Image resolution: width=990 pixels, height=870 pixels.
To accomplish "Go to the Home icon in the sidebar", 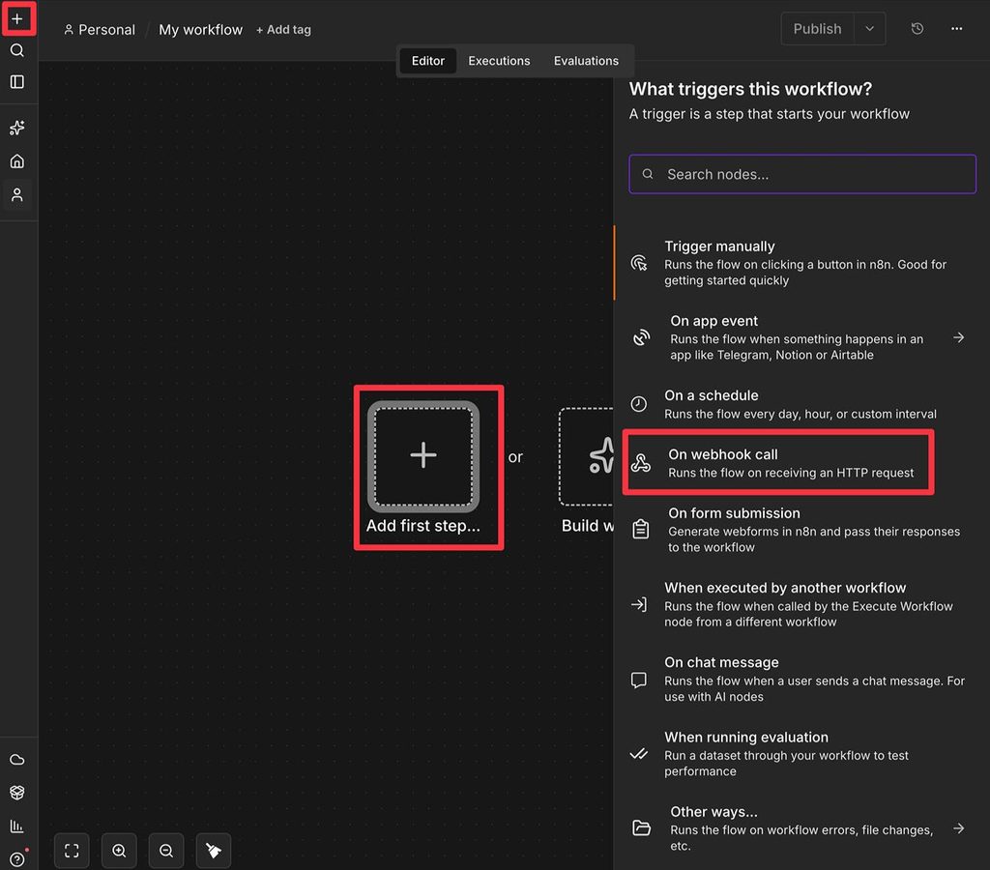I will click(x=17, y=161).
